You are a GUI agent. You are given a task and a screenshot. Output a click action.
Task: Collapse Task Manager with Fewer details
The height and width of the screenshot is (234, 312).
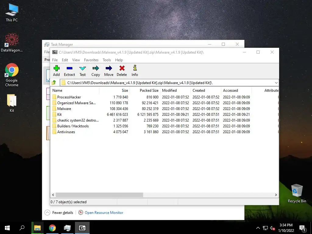click(59, 212)
